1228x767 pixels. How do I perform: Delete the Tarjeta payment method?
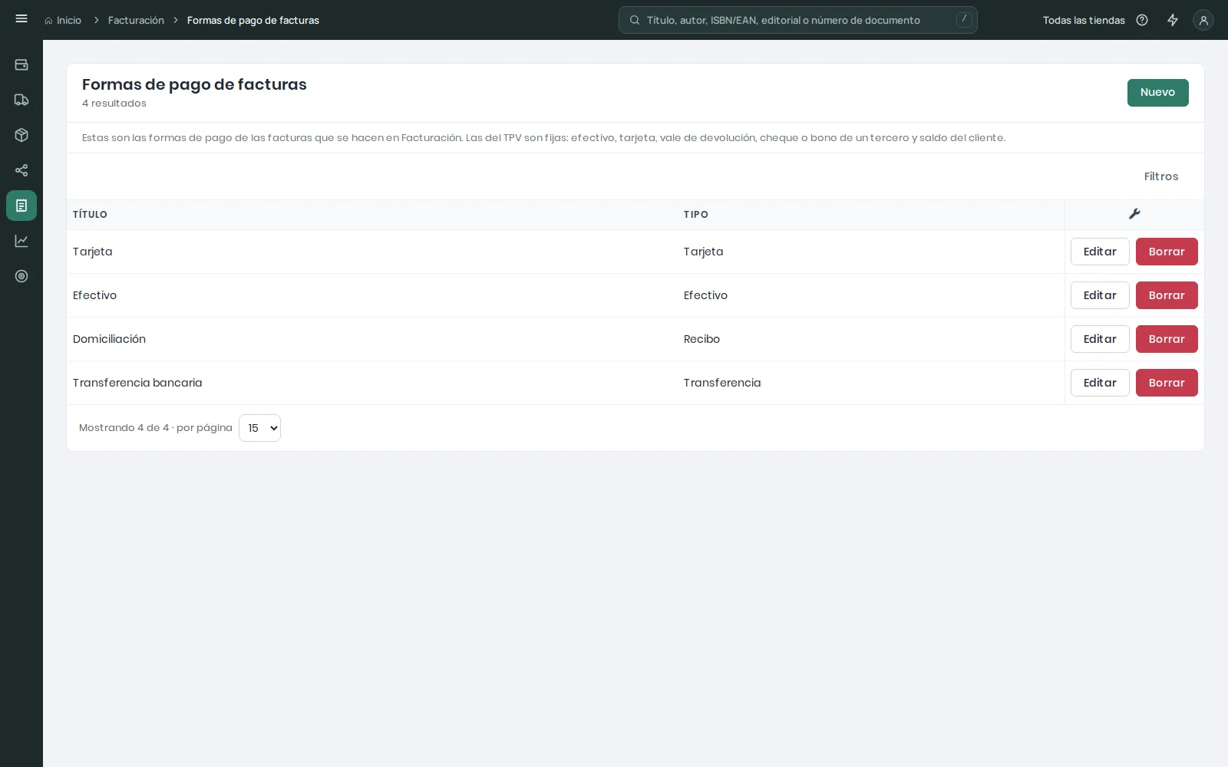pos(1167,252)
